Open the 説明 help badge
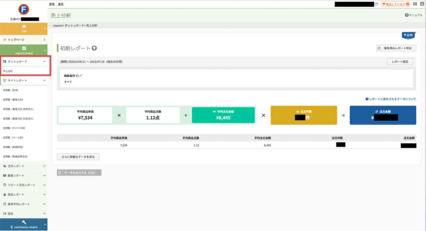426x231 pixels. pos(408,35)
